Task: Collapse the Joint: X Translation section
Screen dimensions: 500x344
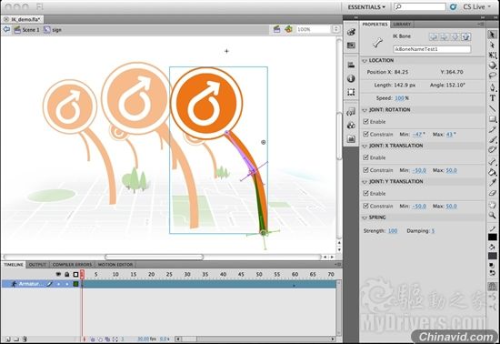Action: tap(365, 146)
